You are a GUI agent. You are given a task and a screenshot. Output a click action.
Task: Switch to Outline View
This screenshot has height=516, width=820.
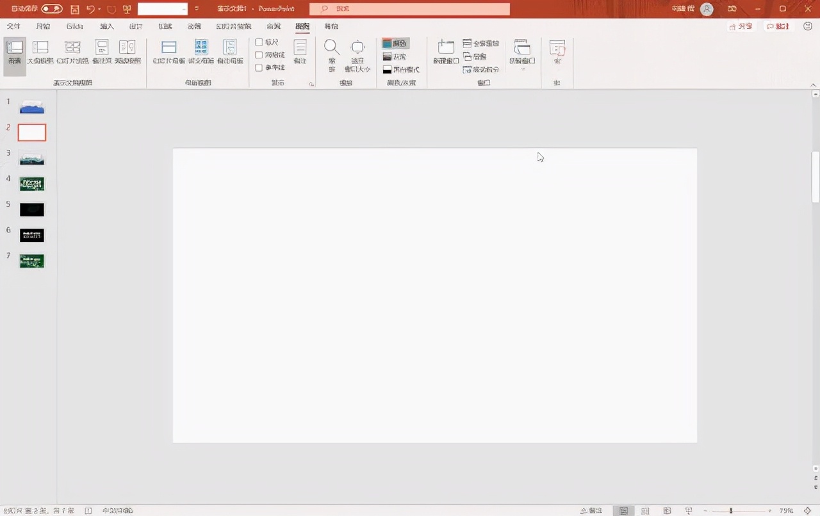[x=40, y=52]
